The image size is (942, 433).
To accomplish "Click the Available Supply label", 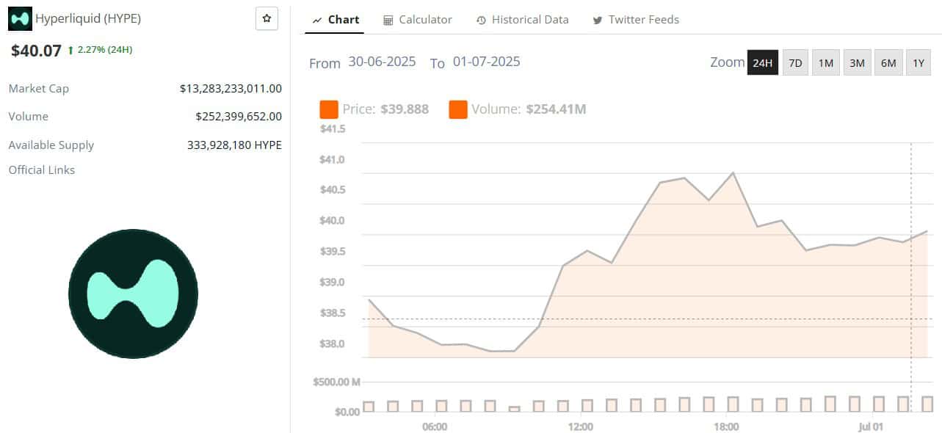I will point(51,145).
